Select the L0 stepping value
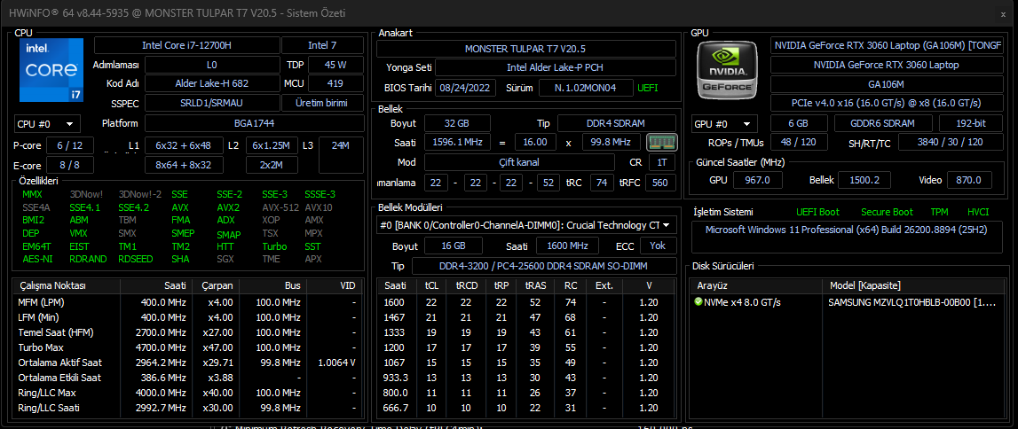Screen dimensions: 1018x429 [x=211, y=65]
